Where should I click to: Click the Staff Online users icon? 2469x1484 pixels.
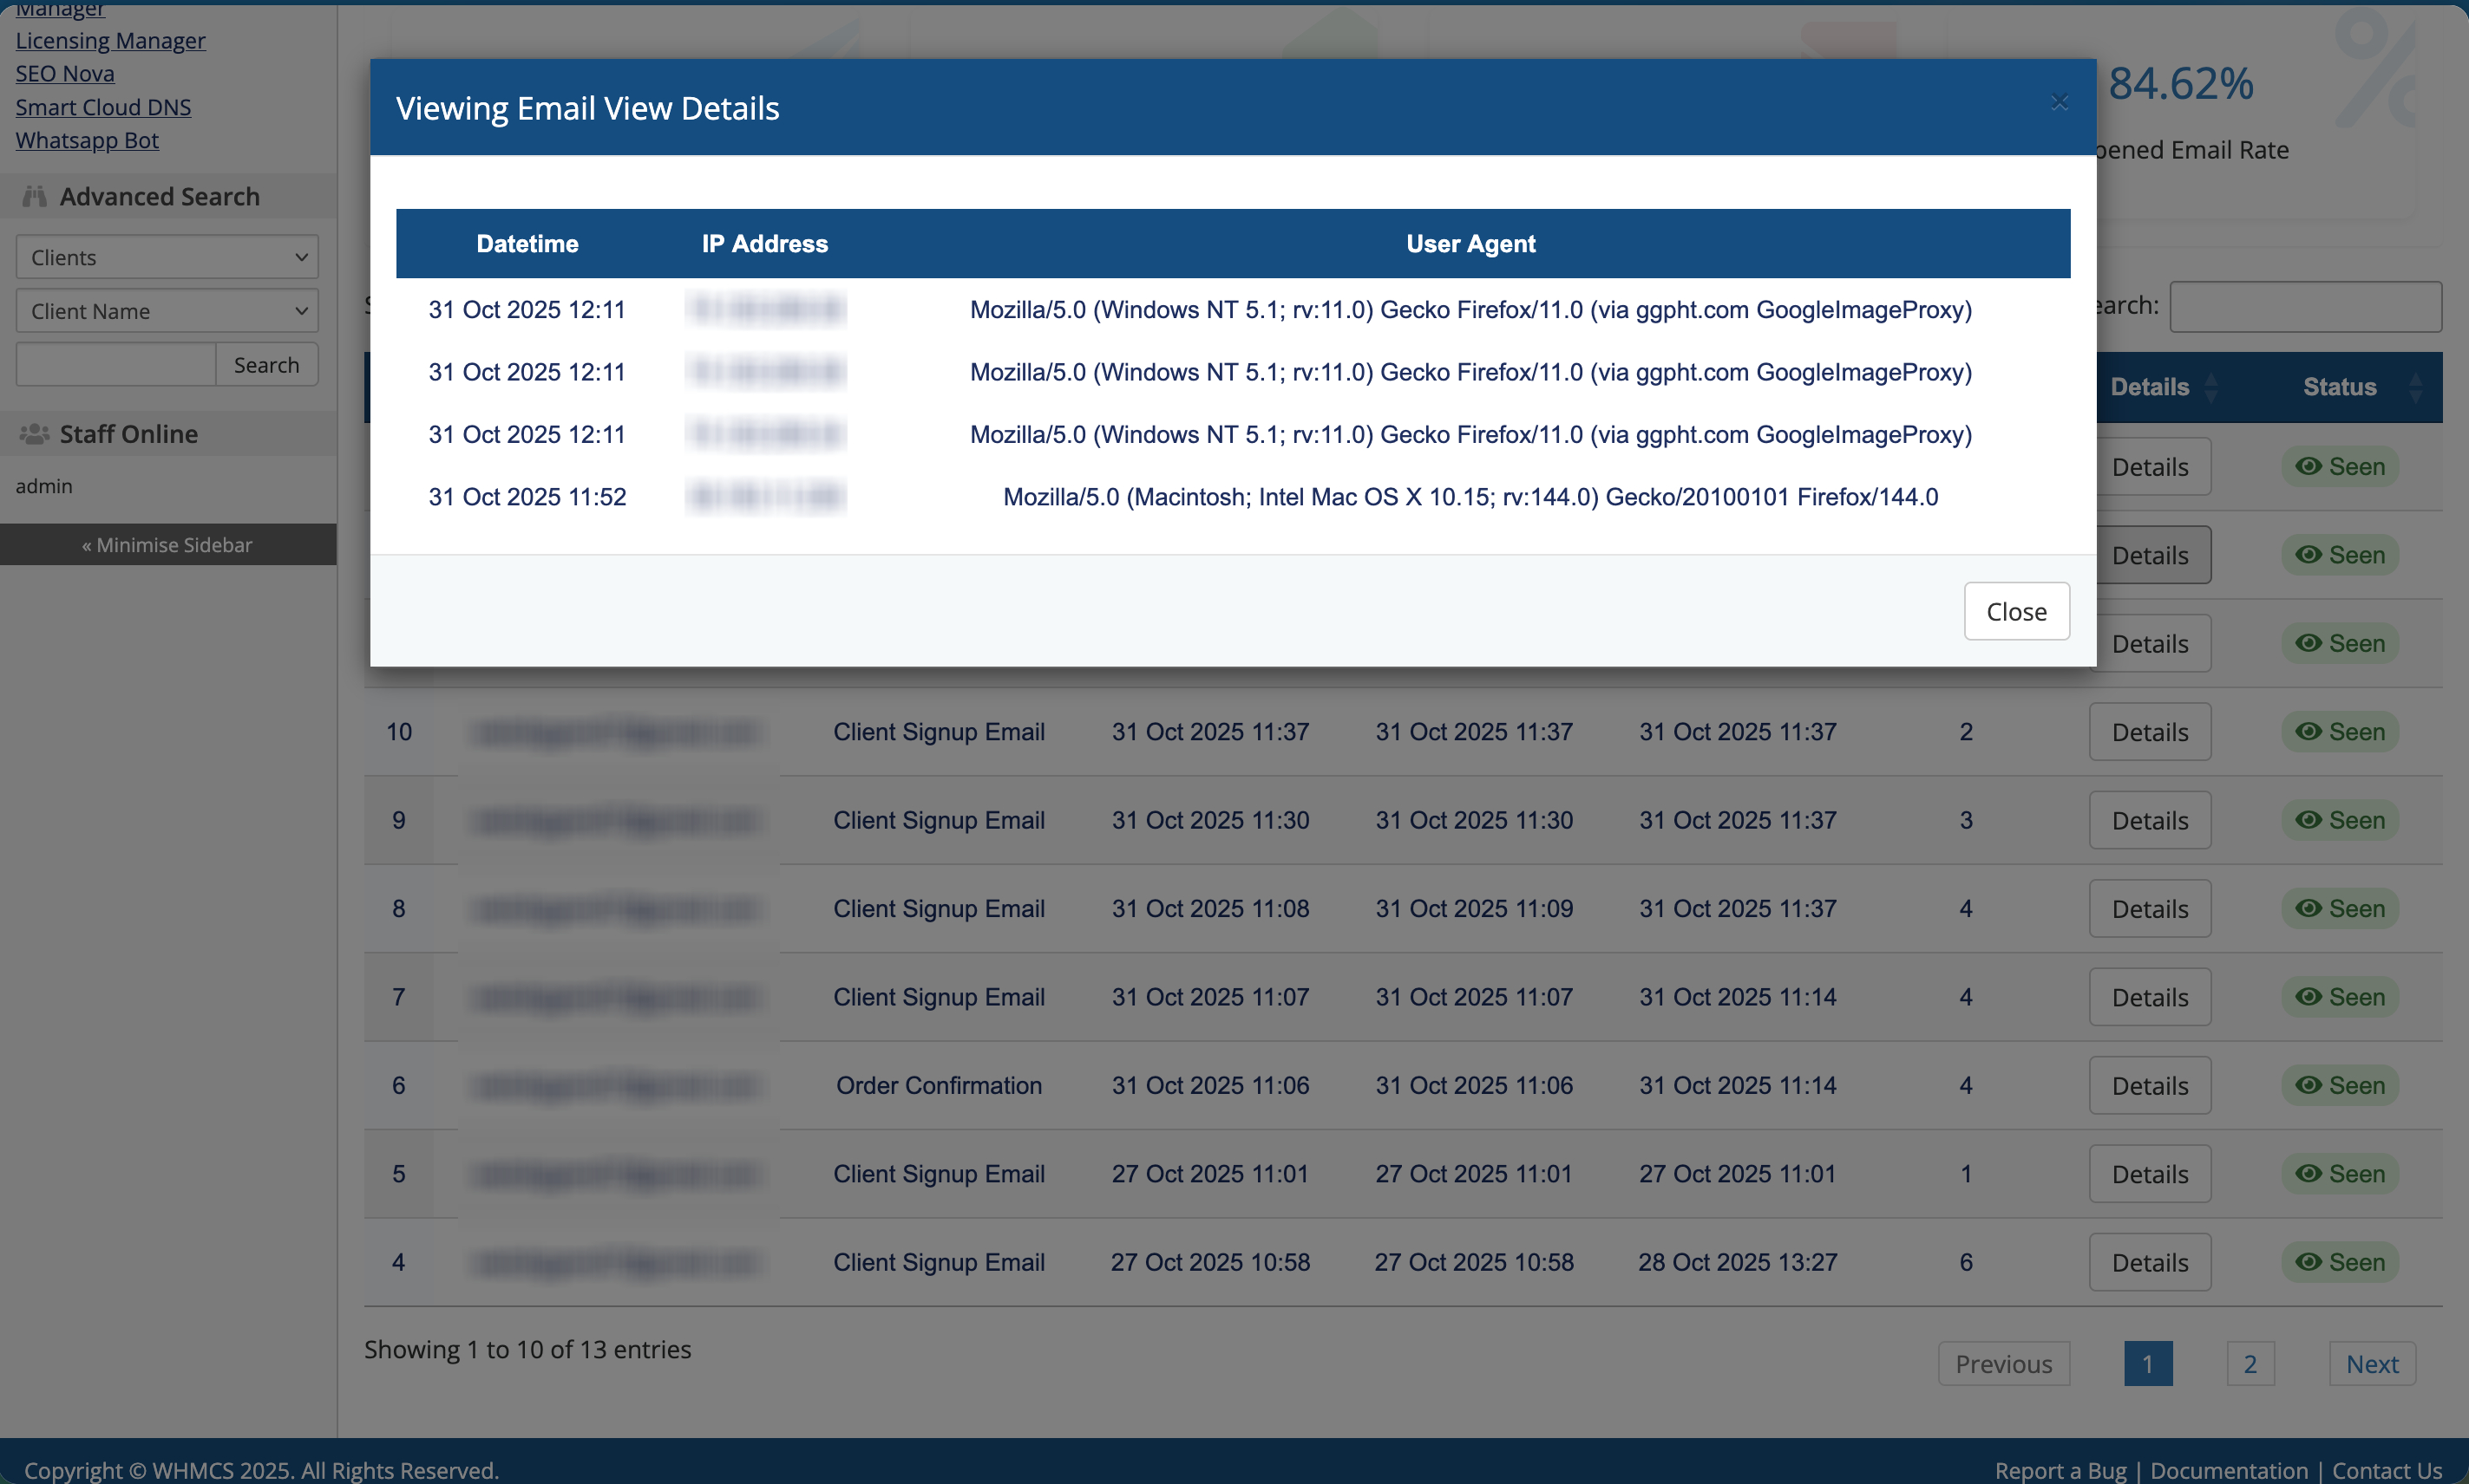pos(35,434)
